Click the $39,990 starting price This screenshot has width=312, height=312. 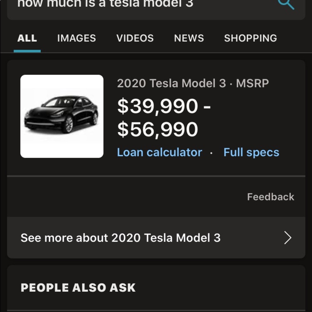point(158,106)
